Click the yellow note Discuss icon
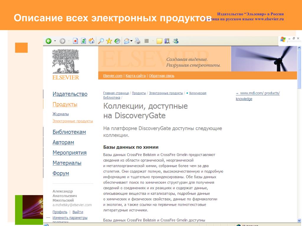 tap(159, 41)
